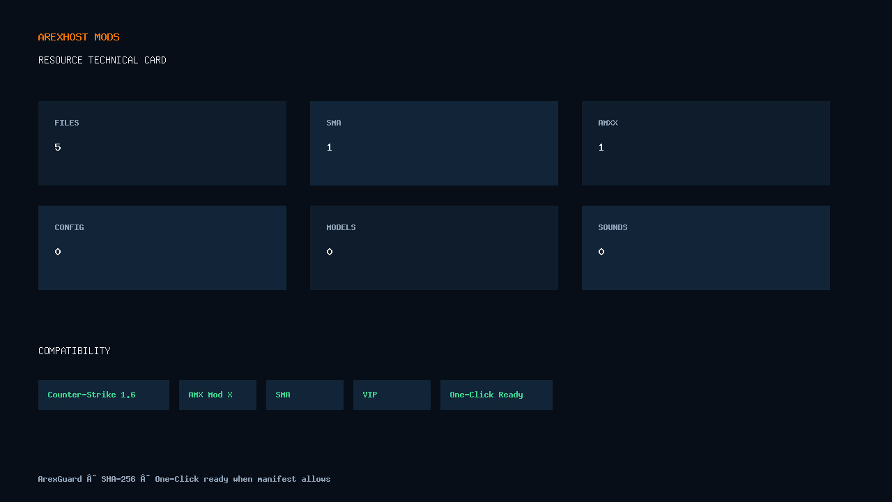Click the value 0 in CONFIG card
The width and height of the screenshot is (892, 502).
58,252
